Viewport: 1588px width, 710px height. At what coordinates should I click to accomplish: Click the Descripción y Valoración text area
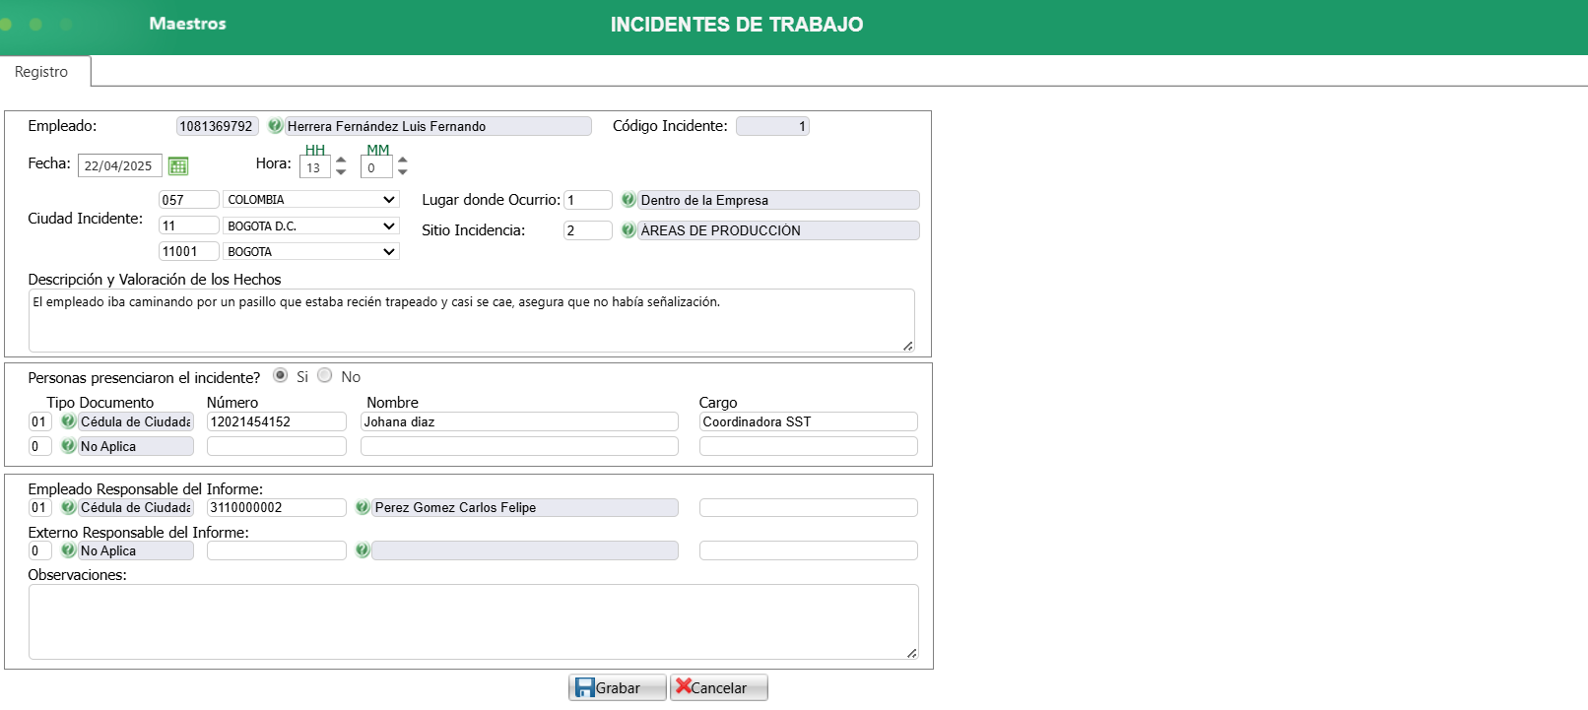[472, 320]
